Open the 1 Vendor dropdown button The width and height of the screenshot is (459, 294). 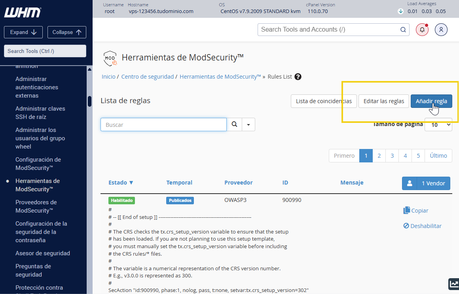click(426, 183)
